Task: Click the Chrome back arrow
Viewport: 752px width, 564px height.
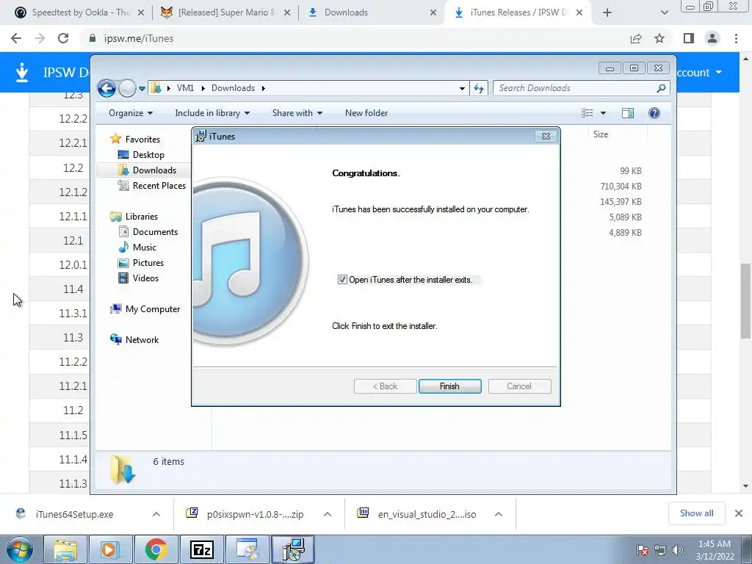Action: 16,38
